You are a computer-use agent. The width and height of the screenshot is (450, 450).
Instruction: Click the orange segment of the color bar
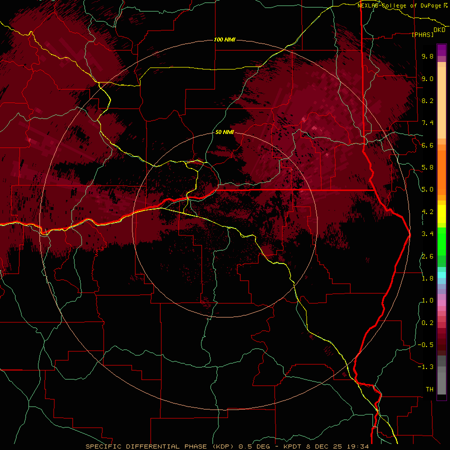[441, 172]
